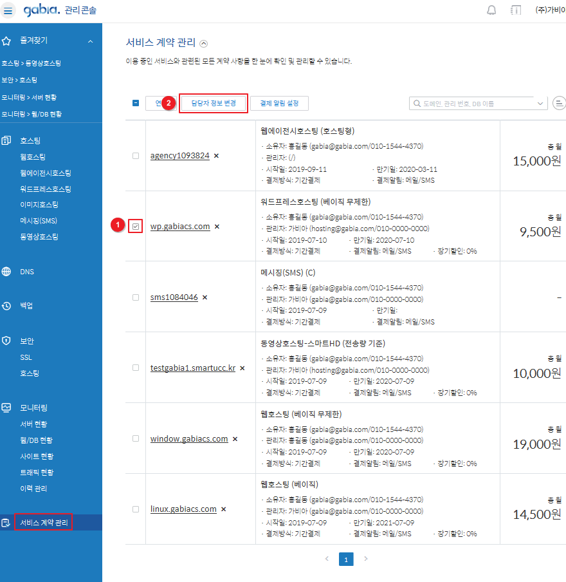The image size is (566, 582).
Task: Select 이미지호스팅 in sidebar
Action: pos(39,205)
